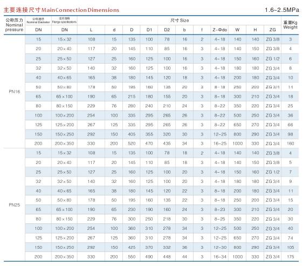Click the Nominal pressure header cell
The image size is (303, 266).
(15, 25)
